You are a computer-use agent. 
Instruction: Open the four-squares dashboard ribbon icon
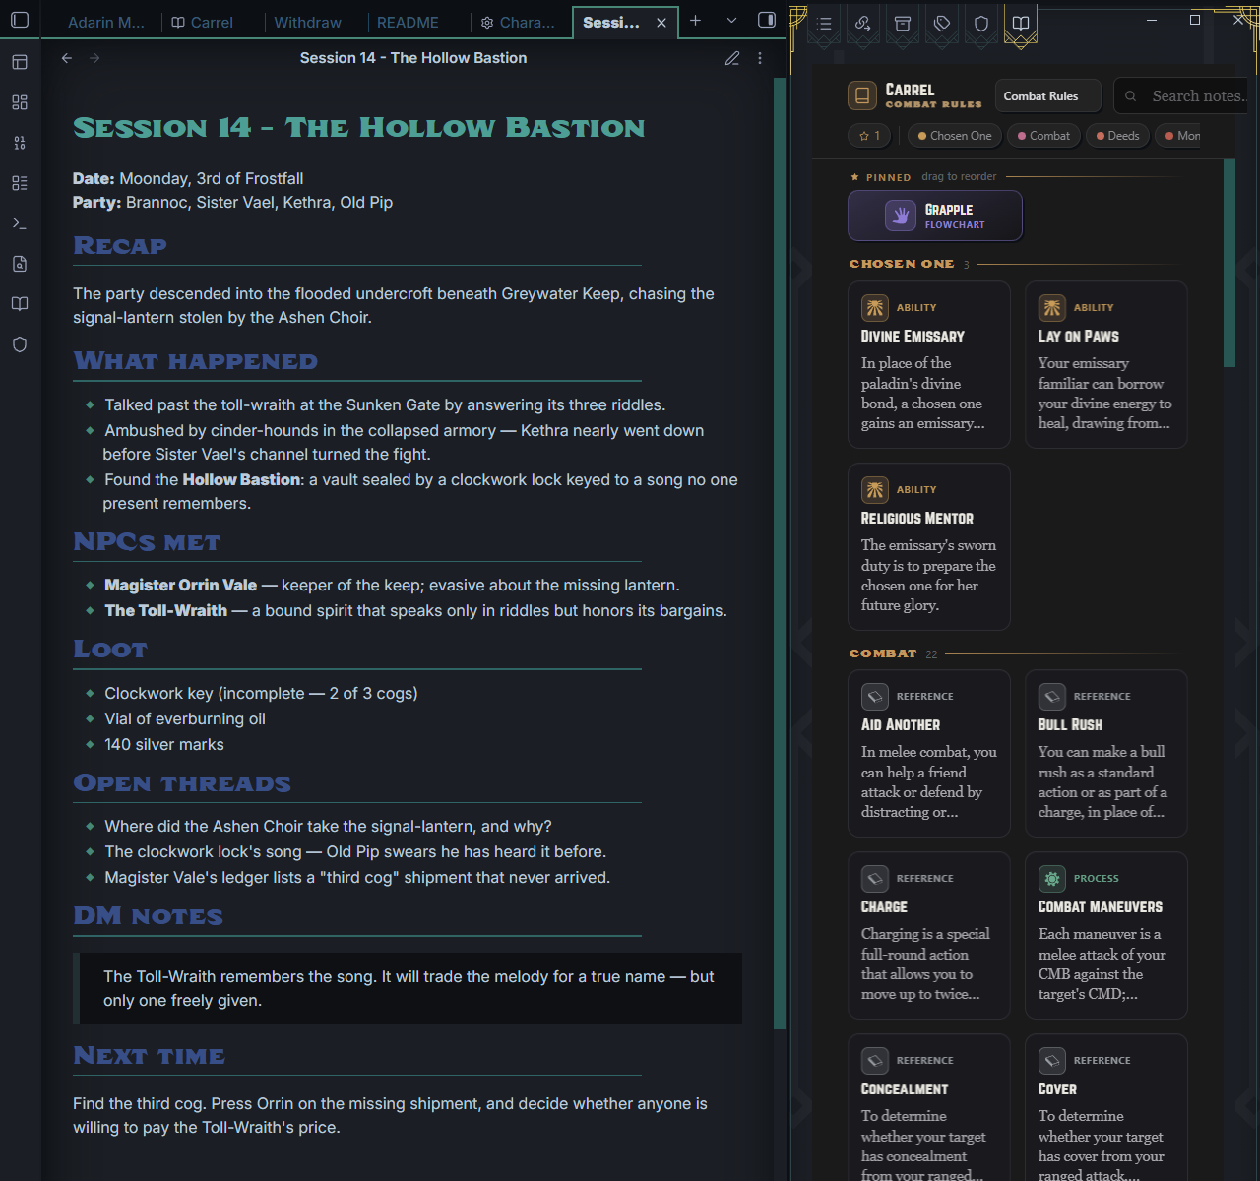[x=20, y=102]
